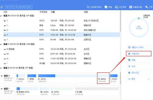Sort by the 类型 column header
This screenshot has height=100, width=153.
86,12
